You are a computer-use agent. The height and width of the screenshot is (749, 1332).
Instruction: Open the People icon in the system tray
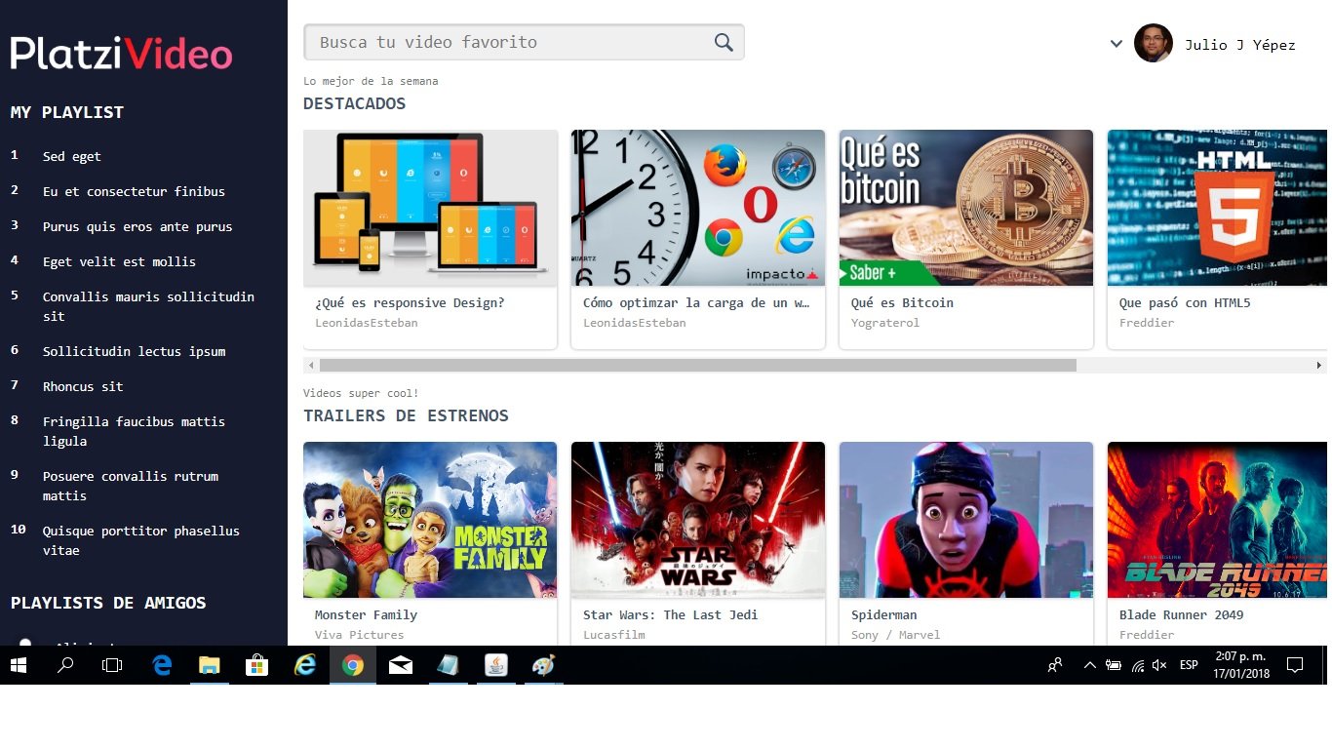click(x=1055, y=665)
